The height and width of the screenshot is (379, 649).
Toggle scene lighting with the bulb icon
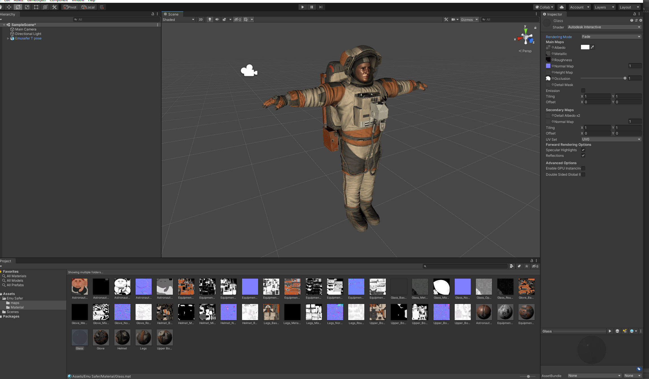coord(210,19)
